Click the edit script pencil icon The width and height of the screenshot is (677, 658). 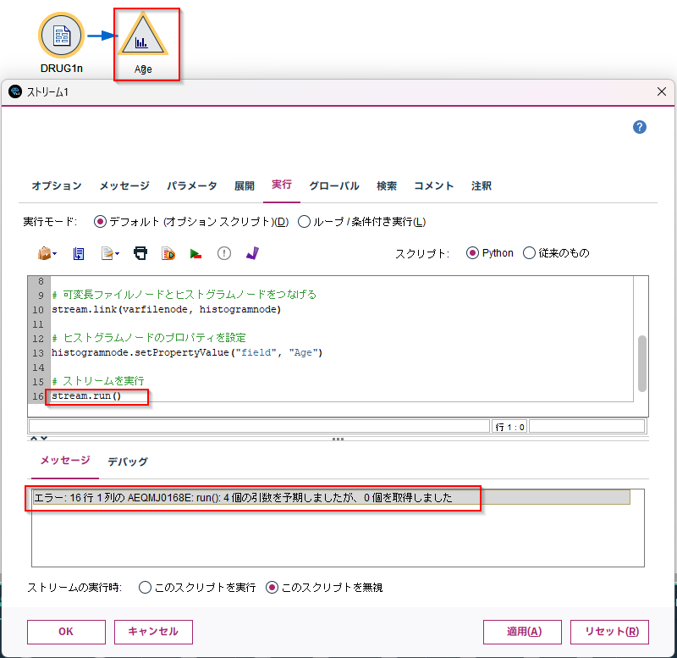click(107, 253)
